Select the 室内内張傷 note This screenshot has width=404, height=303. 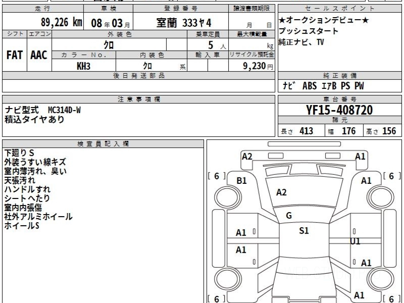(x=23, y=208)
